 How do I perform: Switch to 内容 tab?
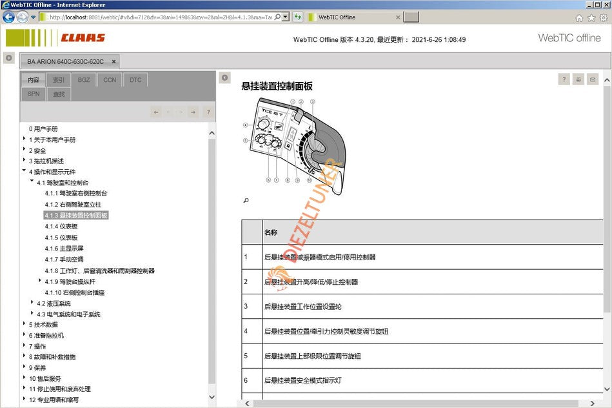[x=33, y=79]
